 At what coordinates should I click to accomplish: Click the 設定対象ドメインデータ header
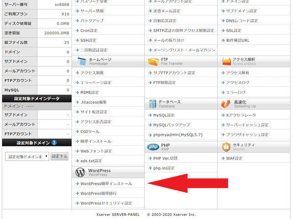pyautogui.click(x=37, y=98)
